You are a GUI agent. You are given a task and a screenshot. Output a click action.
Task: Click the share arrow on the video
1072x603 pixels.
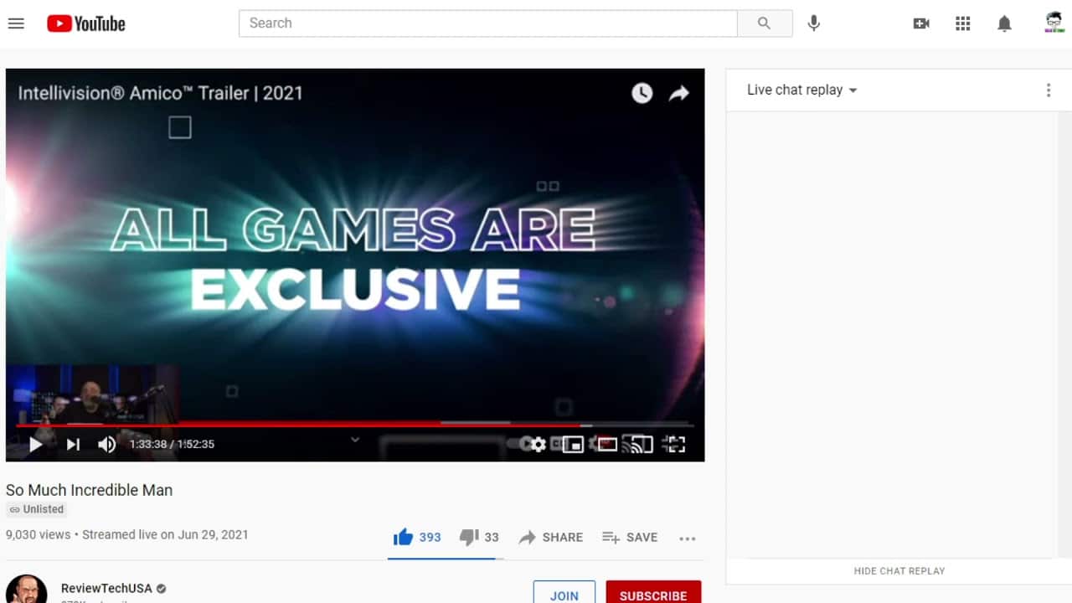[x=678, y=93]
